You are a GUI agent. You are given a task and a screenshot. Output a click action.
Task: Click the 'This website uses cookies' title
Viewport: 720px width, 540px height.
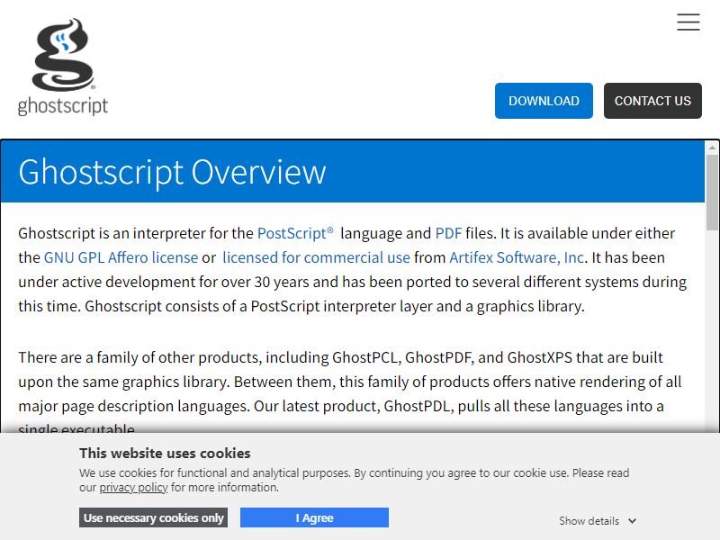pyautogui.click(x=165, y=454)
